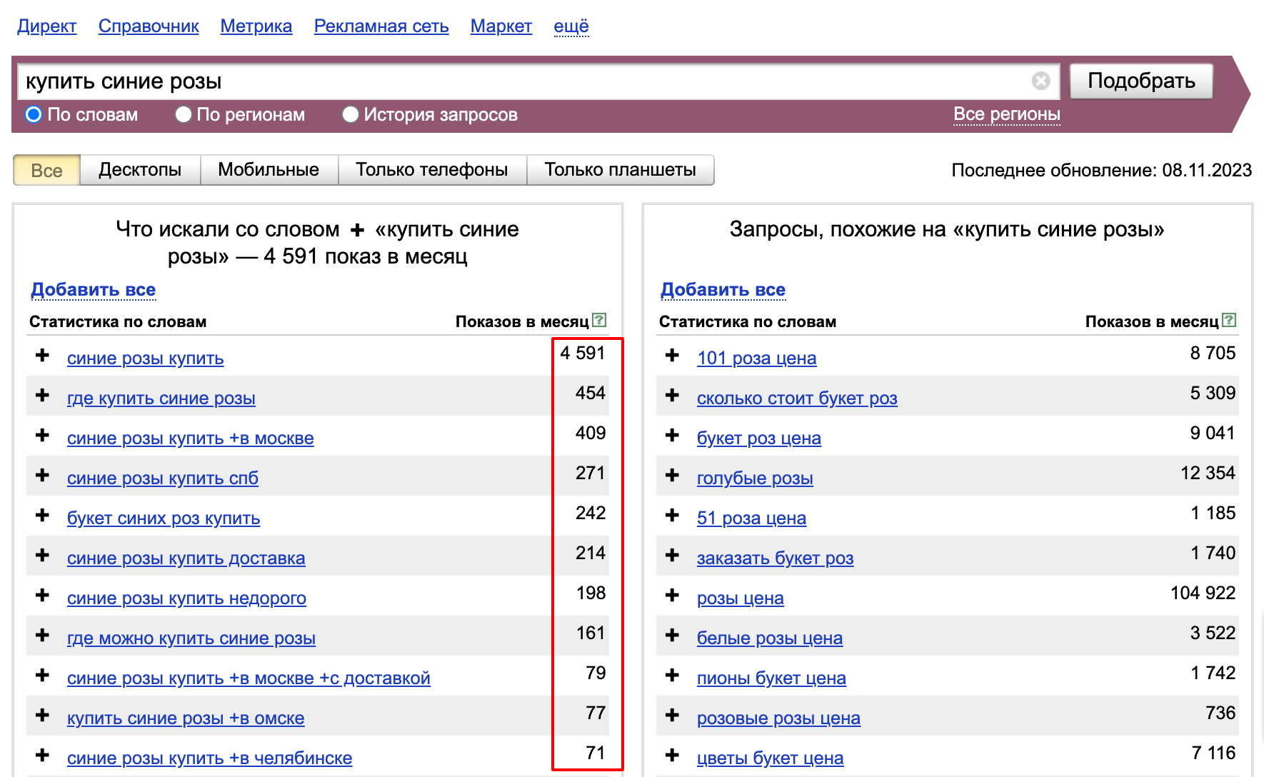Select the 'По словам' radio button
Image resolution: width=1264 pixels, height=777 pixels.
(34, 114)
